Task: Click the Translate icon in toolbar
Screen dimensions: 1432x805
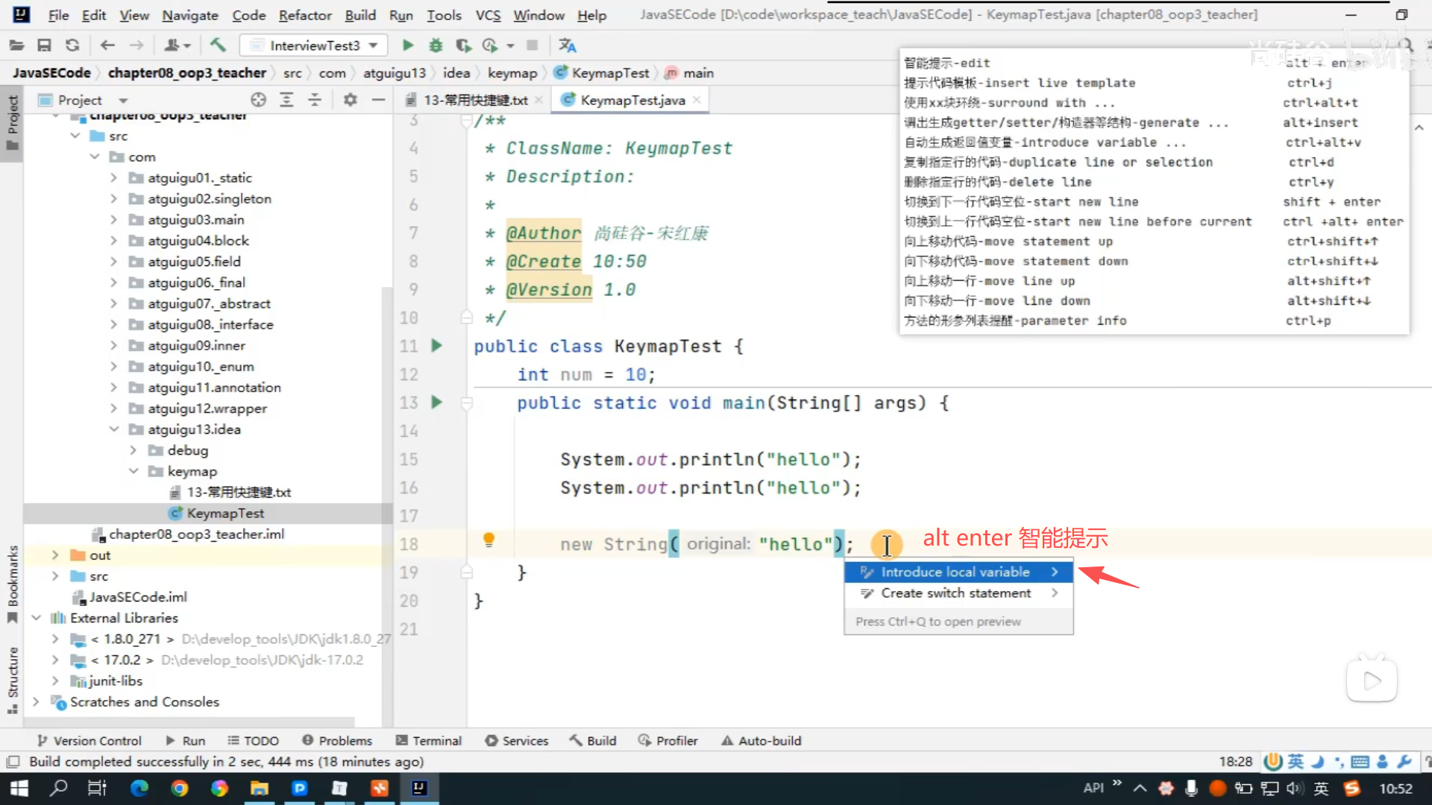Action: 567,45
